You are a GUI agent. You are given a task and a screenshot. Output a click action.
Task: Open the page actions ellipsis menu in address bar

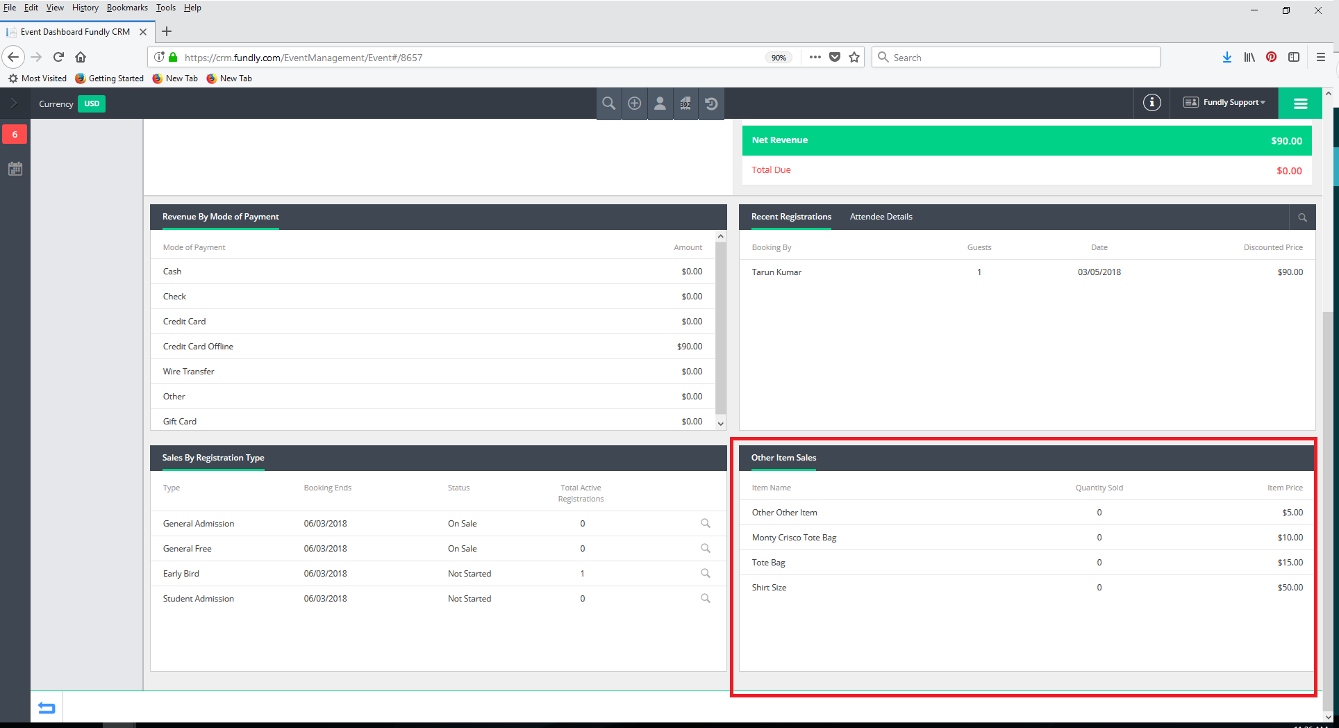pos(814,57)
